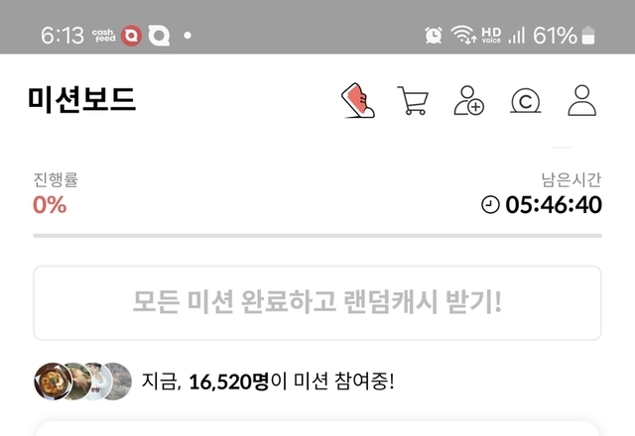Tap the cash feed notification icon

pyautogui.click(x=104, y=36)
